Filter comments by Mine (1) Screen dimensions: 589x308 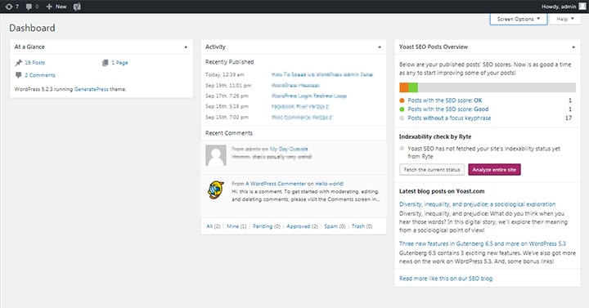tap(236, 226)
